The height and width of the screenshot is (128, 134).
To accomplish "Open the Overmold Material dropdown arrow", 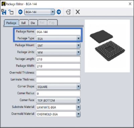I will [78, 114].
